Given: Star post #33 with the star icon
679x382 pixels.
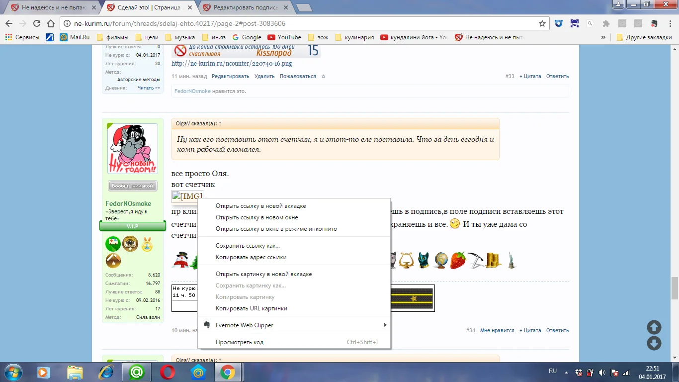Looking at the screenshot, I should [x=323, y=77].
